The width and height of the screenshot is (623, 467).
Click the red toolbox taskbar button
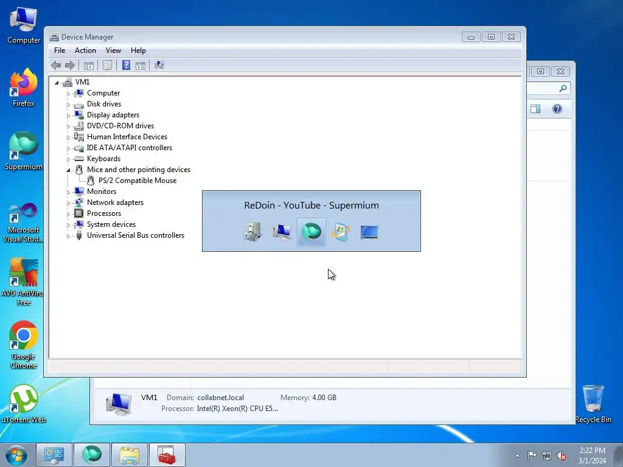point(167,455)
